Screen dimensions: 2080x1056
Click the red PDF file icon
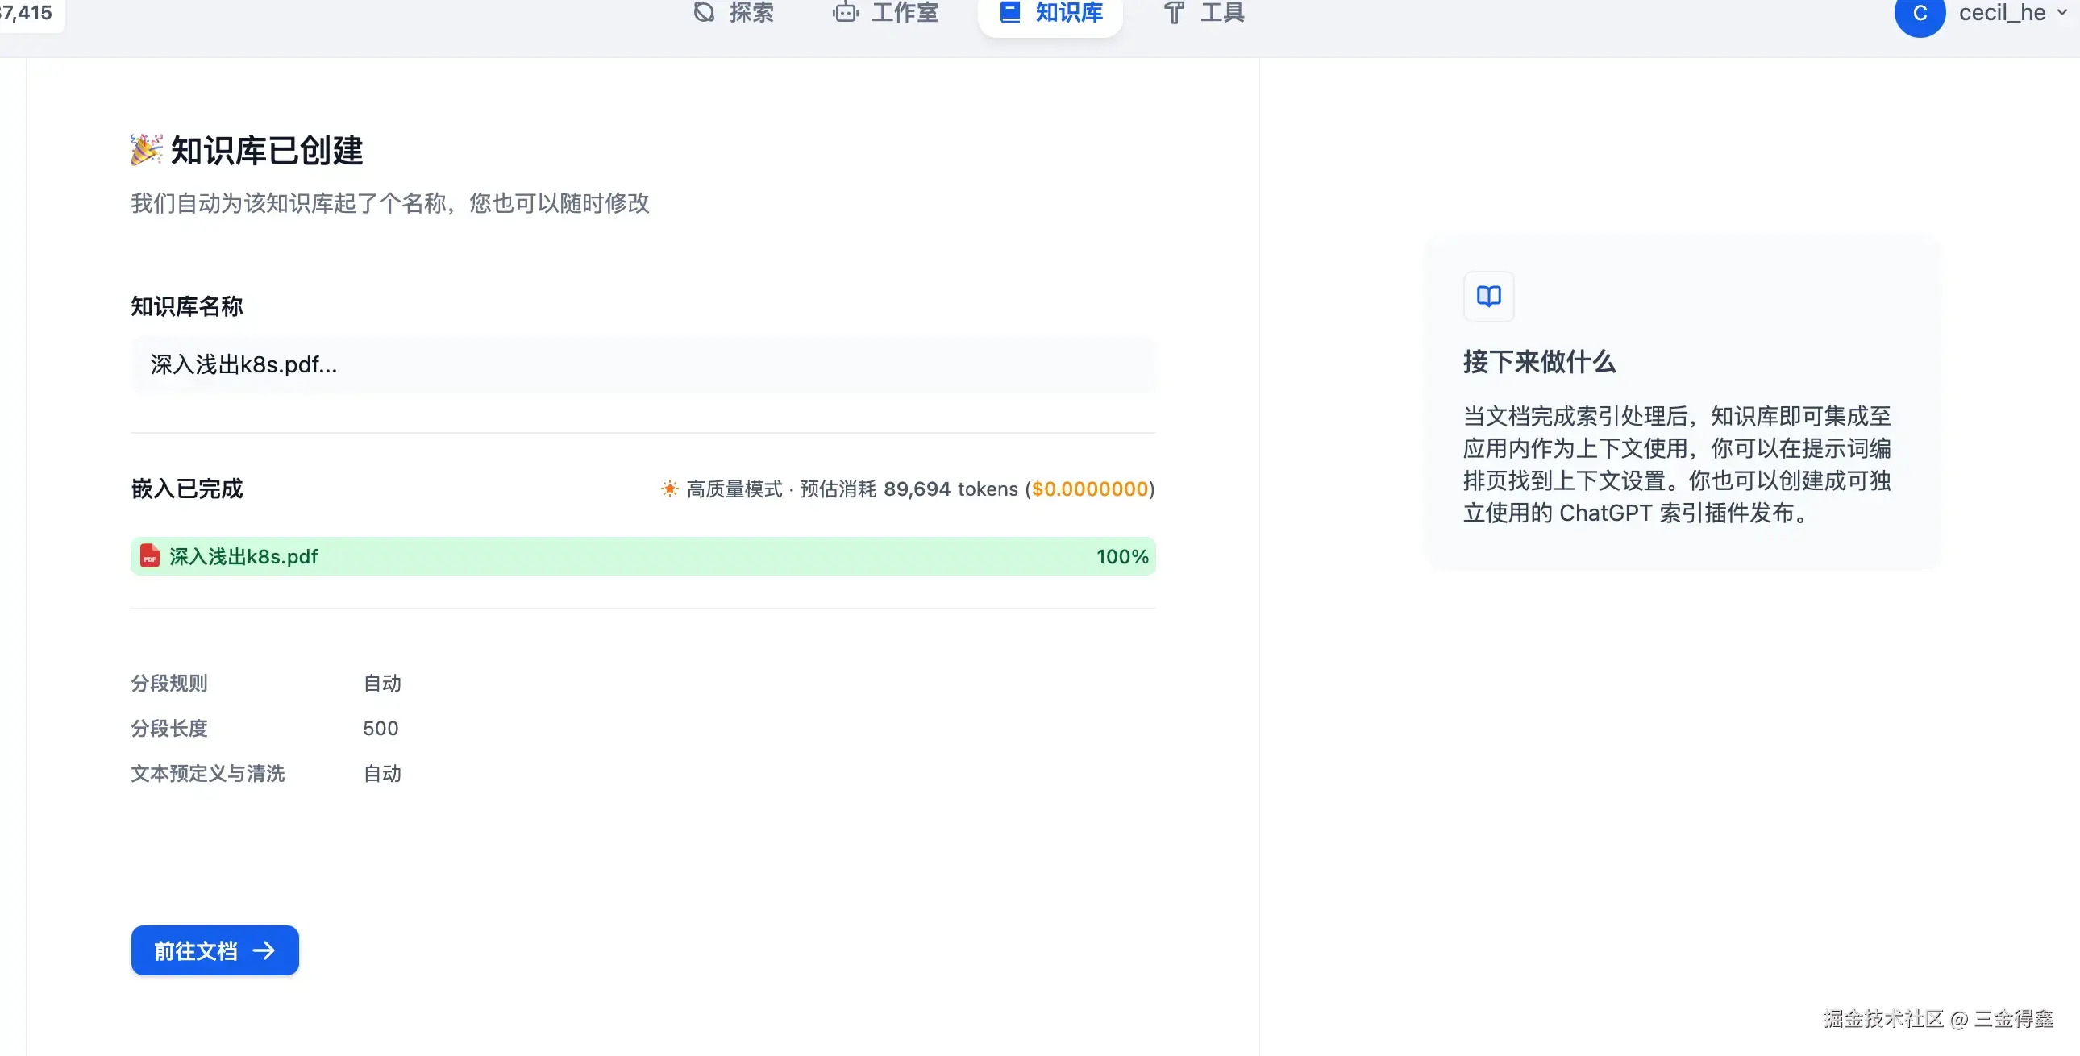[150, 556]
